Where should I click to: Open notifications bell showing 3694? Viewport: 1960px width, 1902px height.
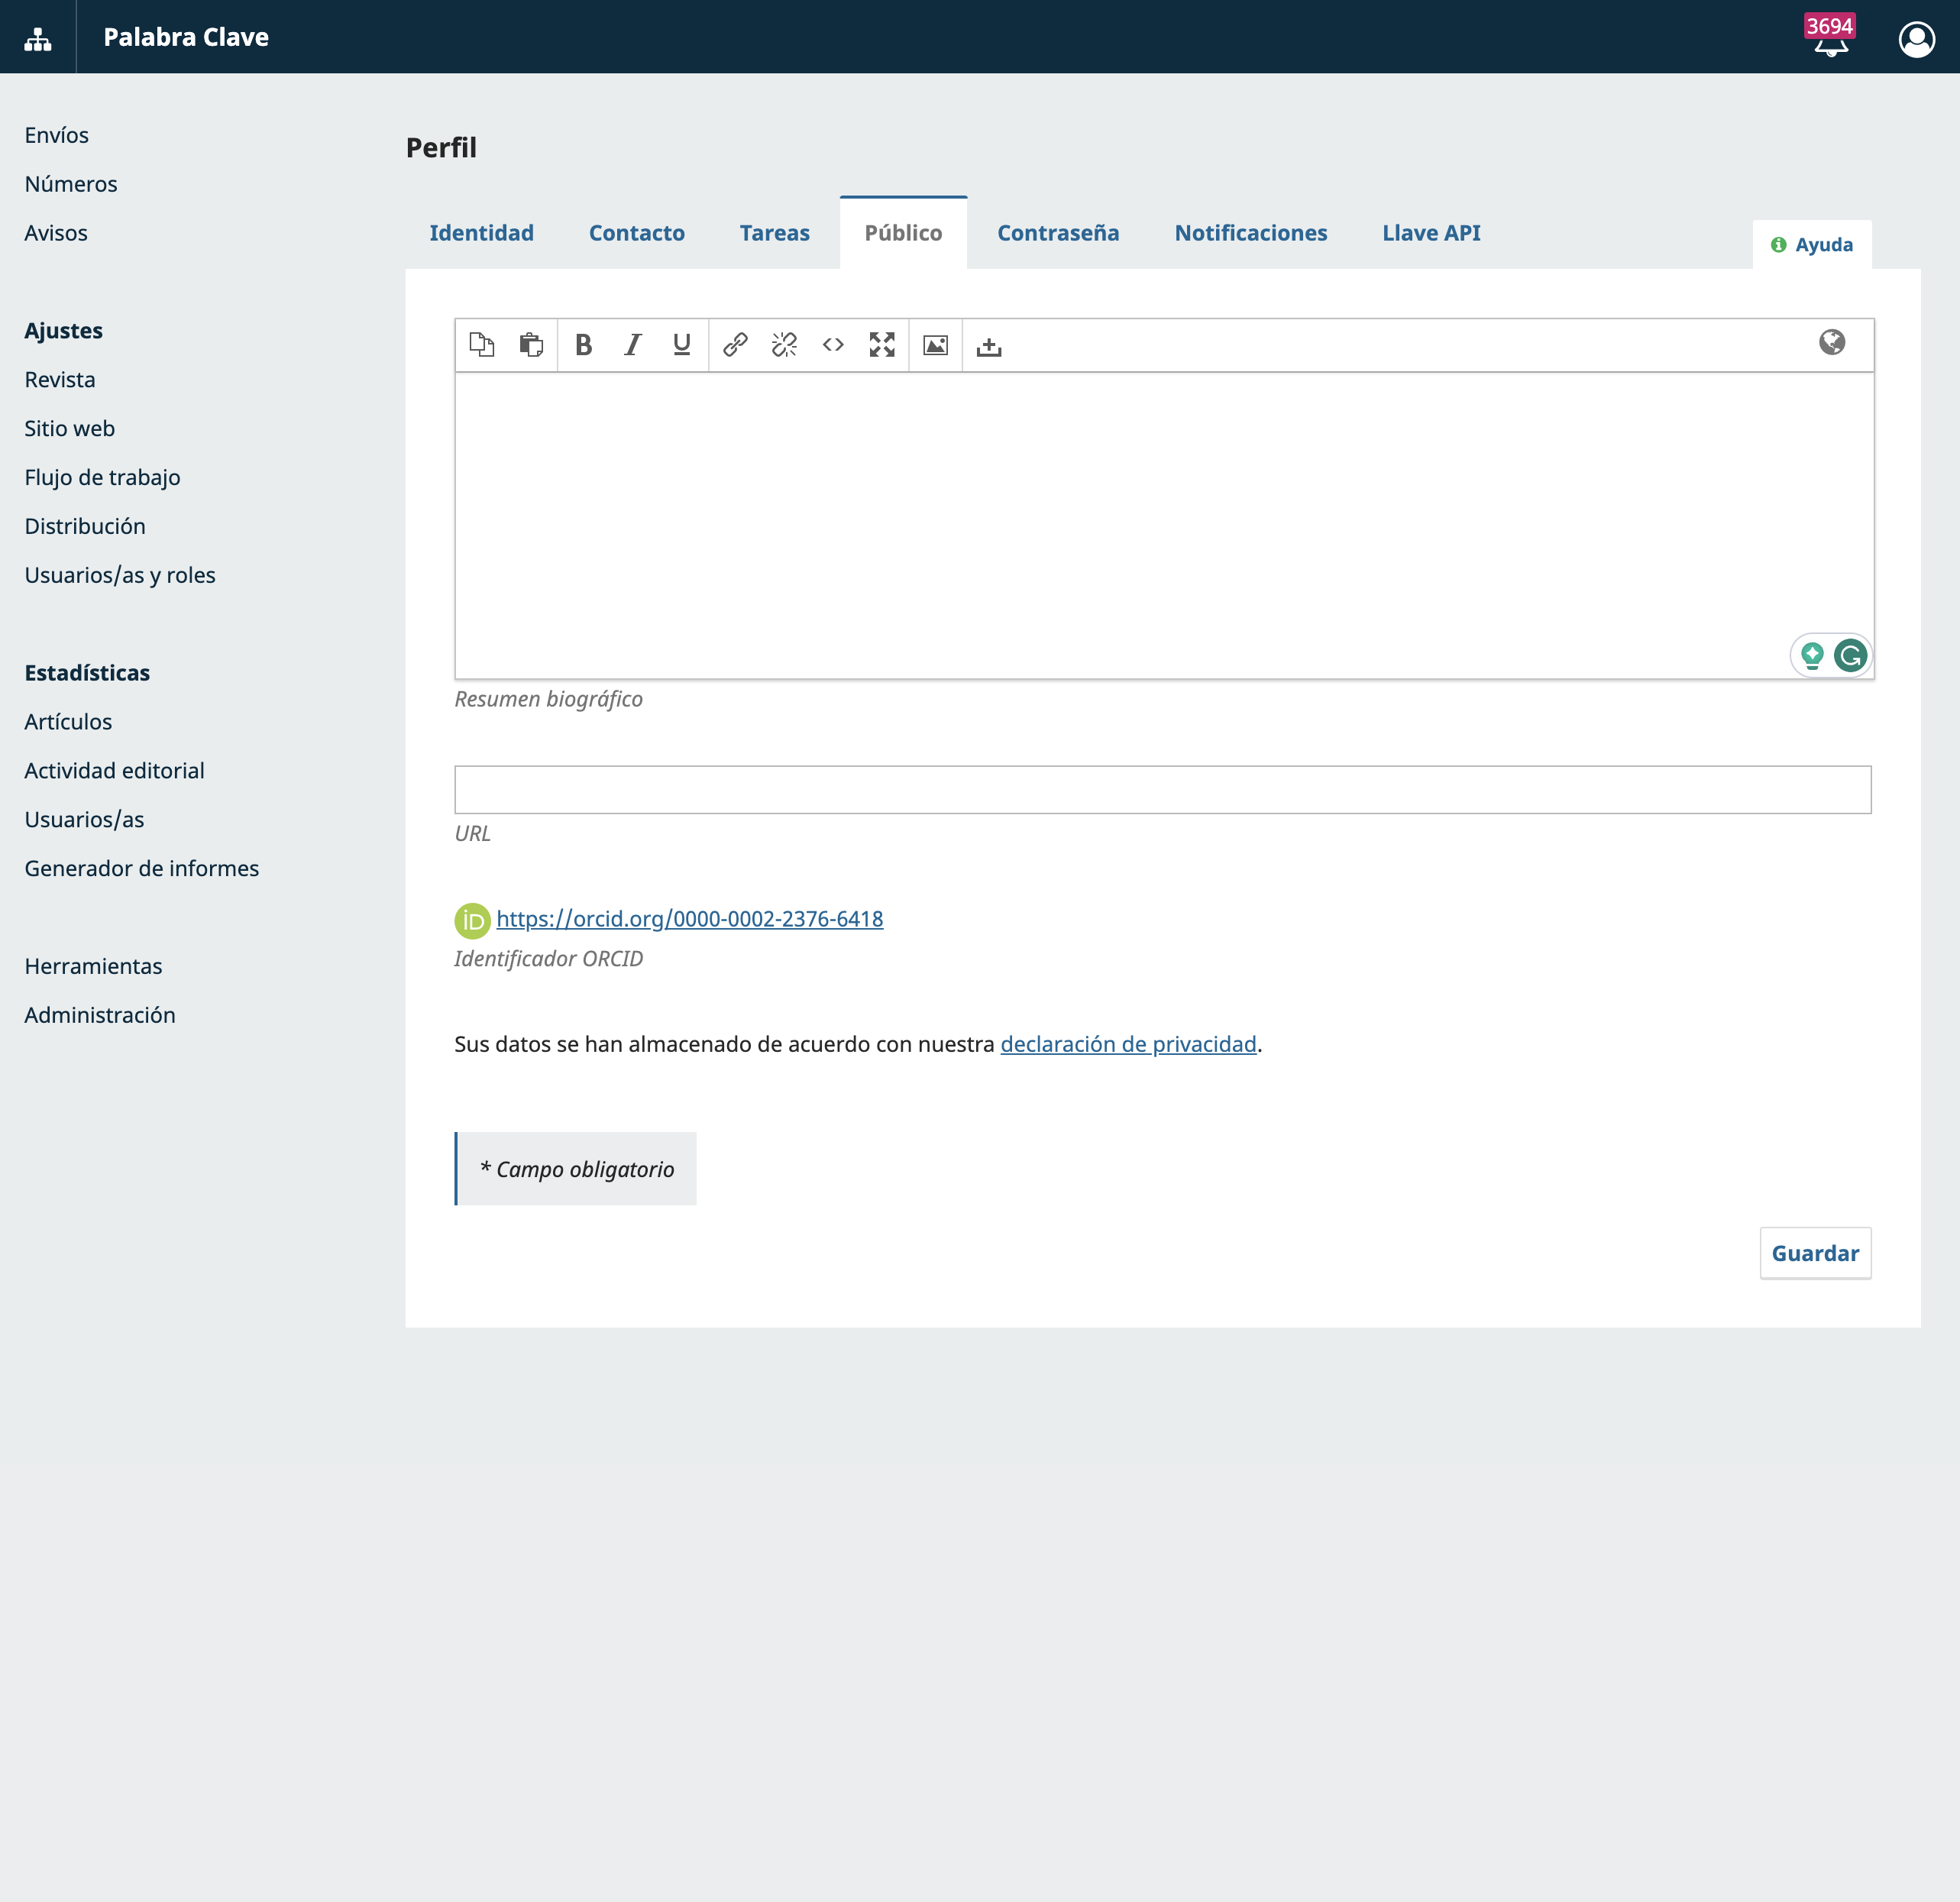point(1831,37)
